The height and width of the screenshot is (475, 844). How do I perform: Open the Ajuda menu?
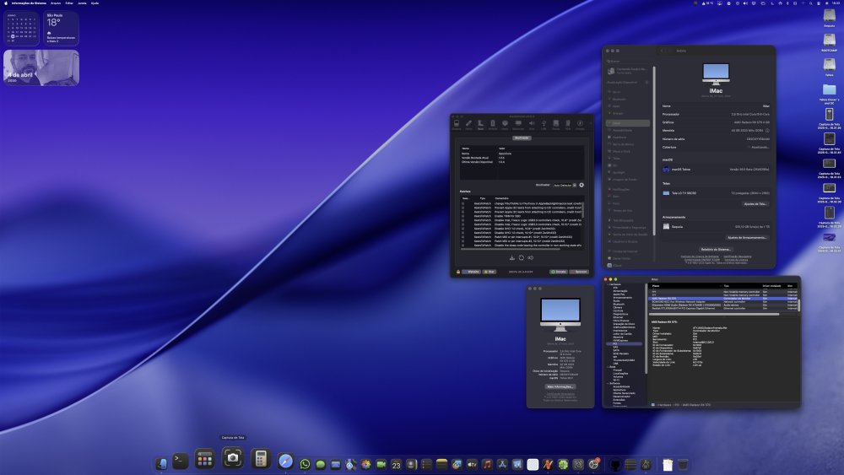[x=95, y=3]
